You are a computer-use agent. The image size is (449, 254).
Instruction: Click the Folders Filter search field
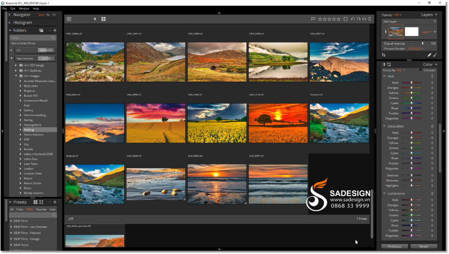(33, 38)
